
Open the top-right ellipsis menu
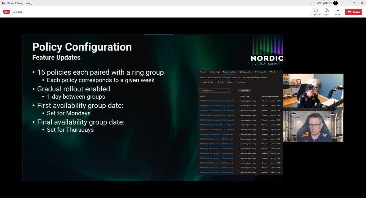point(313,3)
